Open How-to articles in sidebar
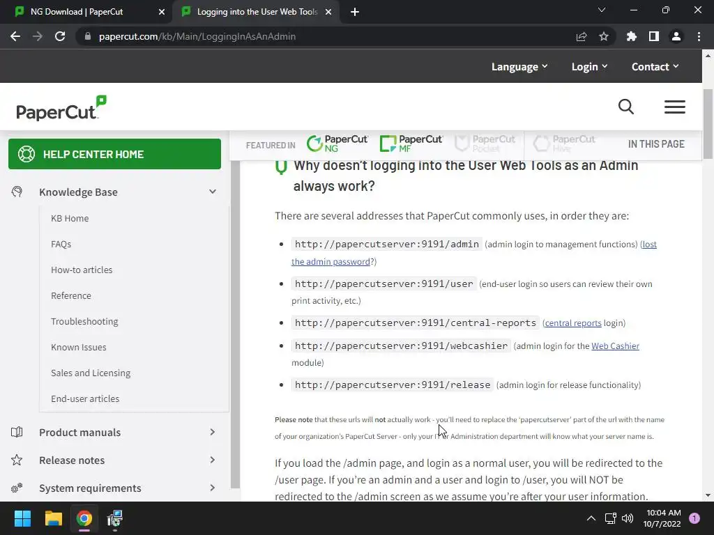 coord(82,270)
